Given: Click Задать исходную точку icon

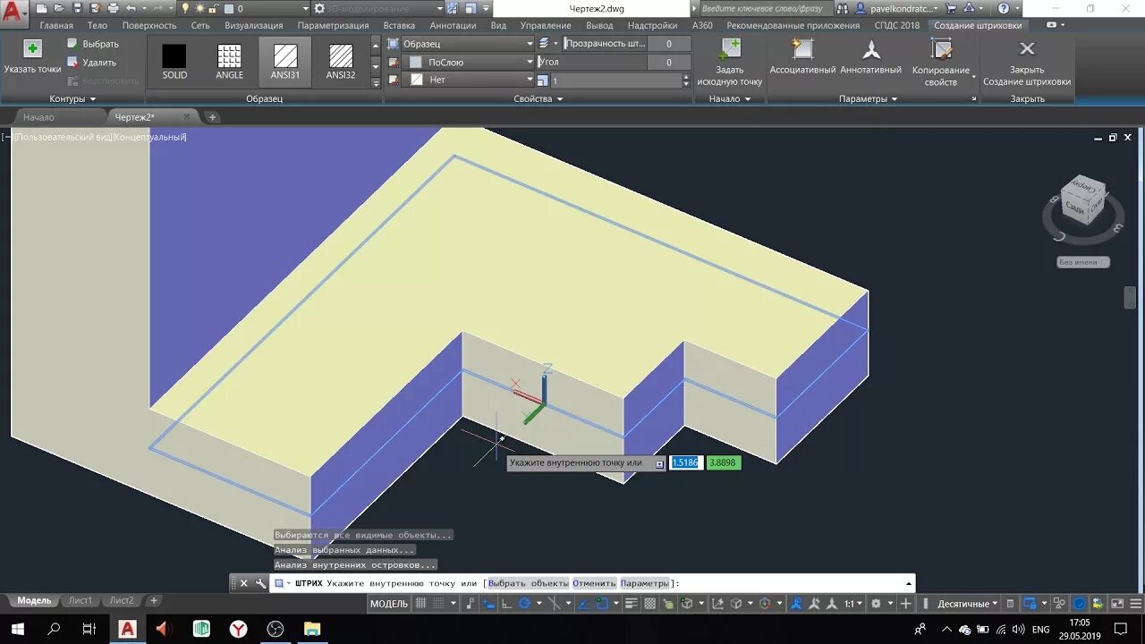Looking at the screenshot, I should point(730,49).
